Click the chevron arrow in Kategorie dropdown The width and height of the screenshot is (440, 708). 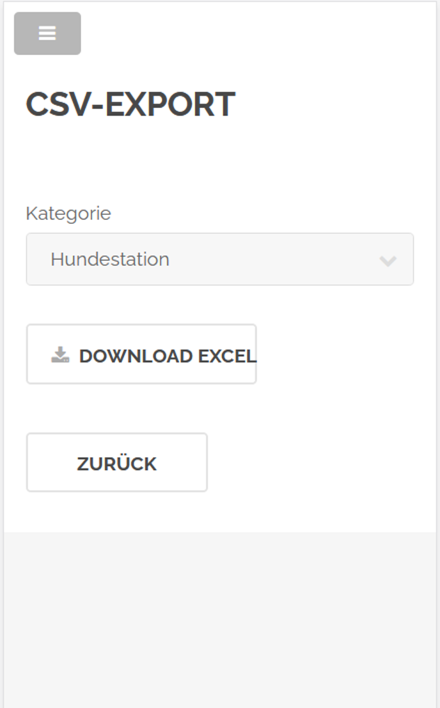(388, 260)
